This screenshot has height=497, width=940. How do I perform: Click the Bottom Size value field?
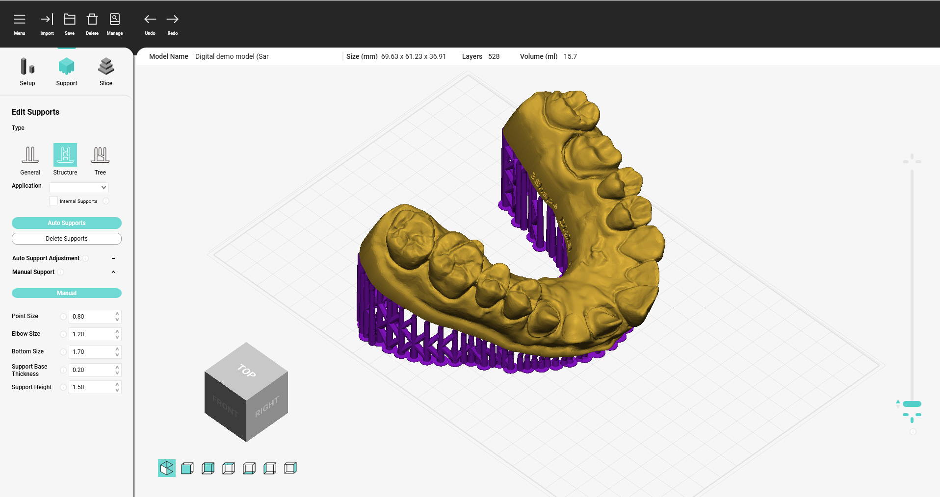click(x=91, y=352)
